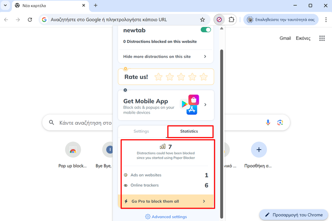The height and width of the screenshot is (221, 332).
Task: Open Advanced settings link
Action: coord(166,217)
